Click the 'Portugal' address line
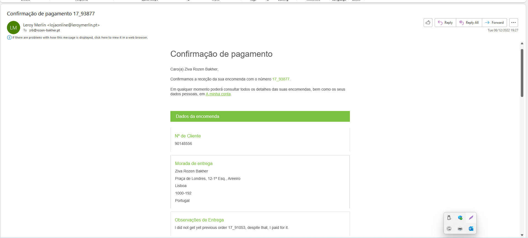Viewport: 528px width, 238px height. tap(182, 201)
